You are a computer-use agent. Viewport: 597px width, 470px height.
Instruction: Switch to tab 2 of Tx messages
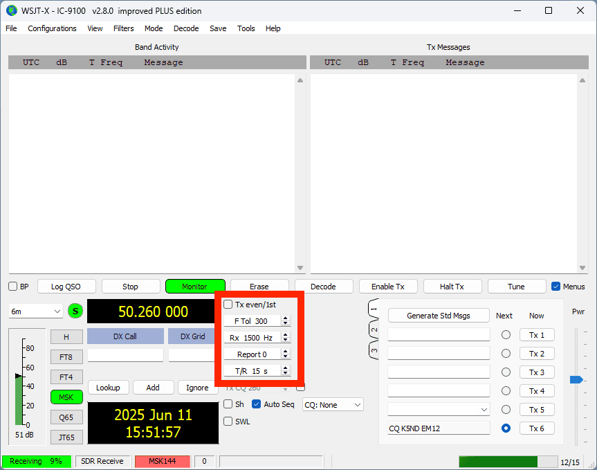pyautogui.click(x=374, y=330)
